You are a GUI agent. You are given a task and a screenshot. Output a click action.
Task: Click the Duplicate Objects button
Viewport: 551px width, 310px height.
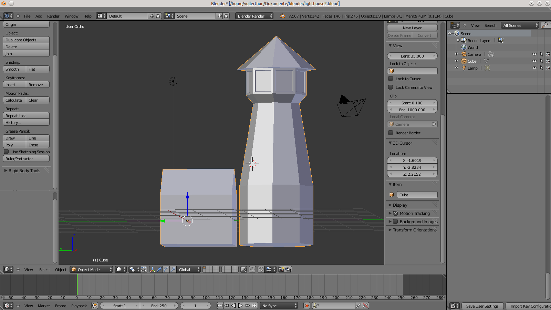pyautogui.click(x=26, y=40)
